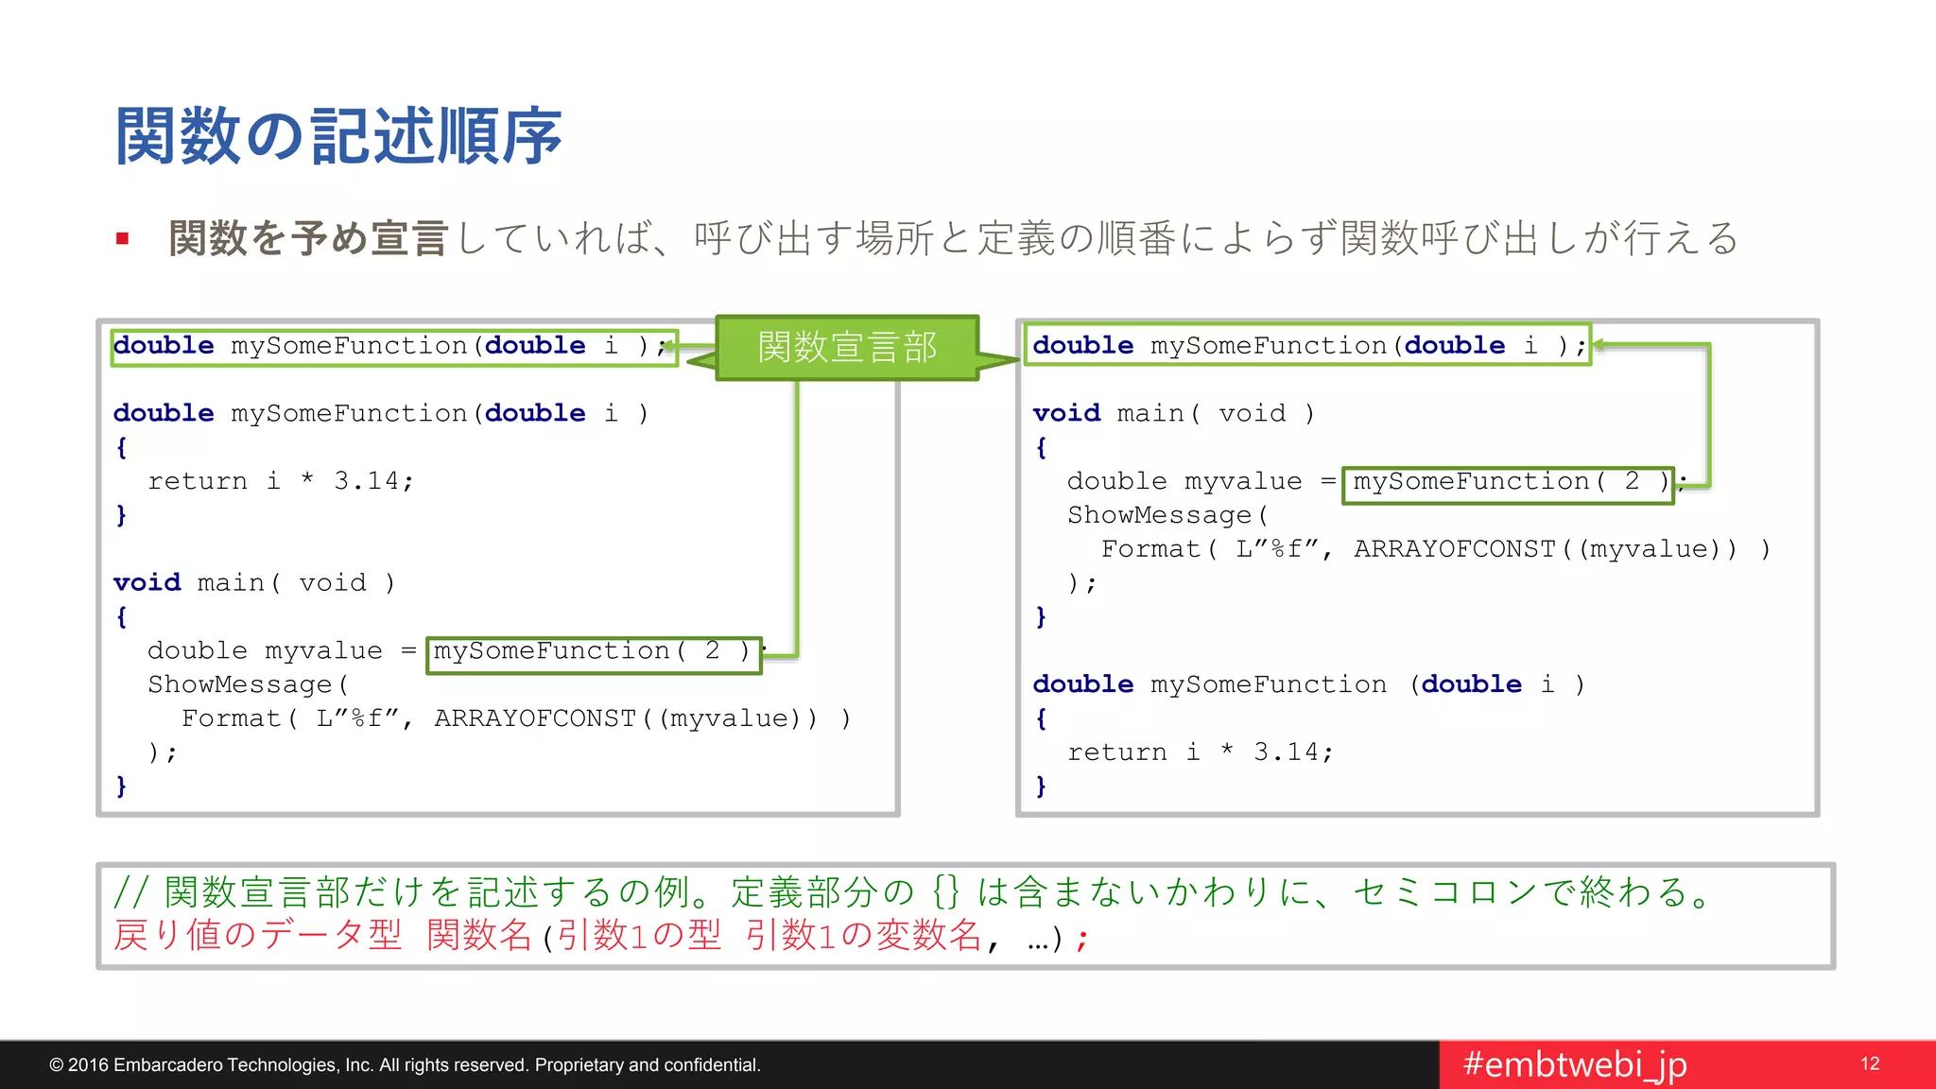Image resolution: width=1936 pixels, height=1089 pixels.
Task: Click 'return i * 3.14;' in left code
Action: point(281,482)
